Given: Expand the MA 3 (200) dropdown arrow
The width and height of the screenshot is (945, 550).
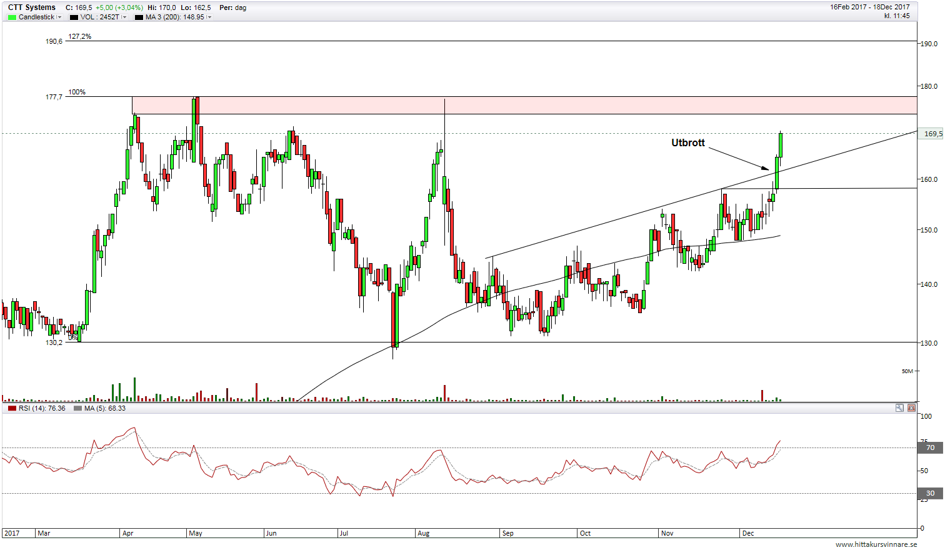Looking at the screenshot, I should (x=209, y=17).
